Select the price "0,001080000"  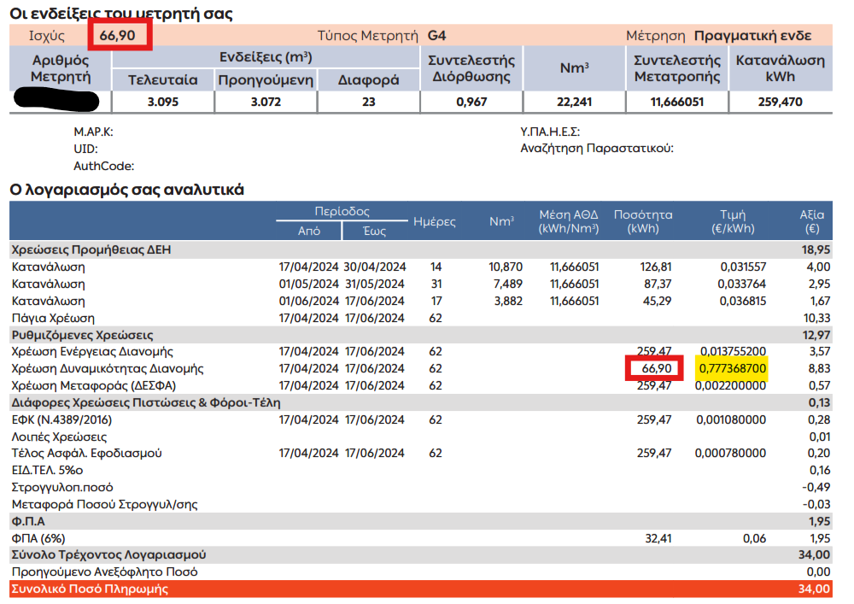pos(731,420)
